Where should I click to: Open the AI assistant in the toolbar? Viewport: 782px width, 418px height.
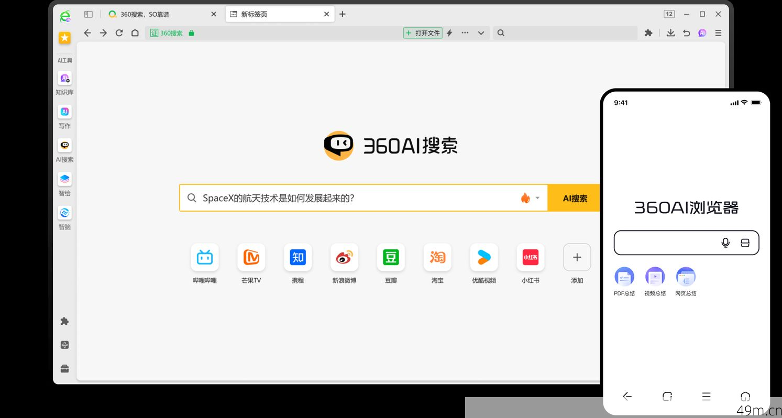coord(702,32)
